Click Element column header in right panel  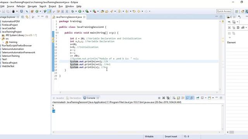coord(231,42)
